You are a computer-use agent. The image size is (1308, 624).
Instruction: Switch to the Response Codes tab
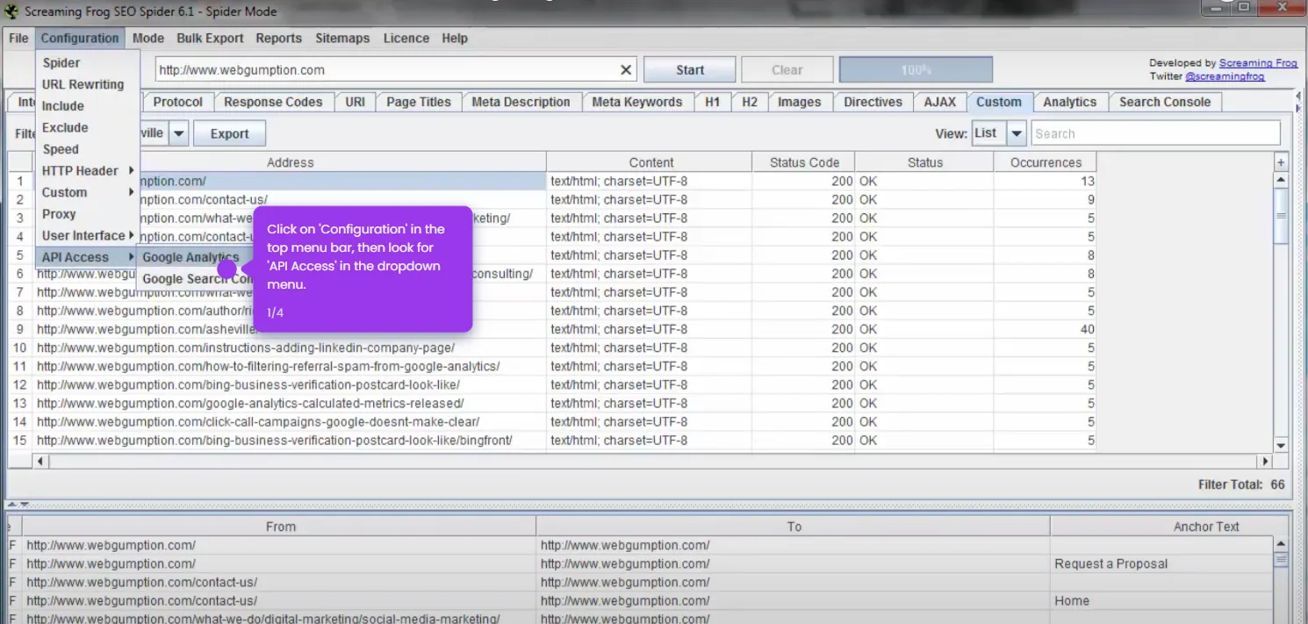click(x=273, y=102)
